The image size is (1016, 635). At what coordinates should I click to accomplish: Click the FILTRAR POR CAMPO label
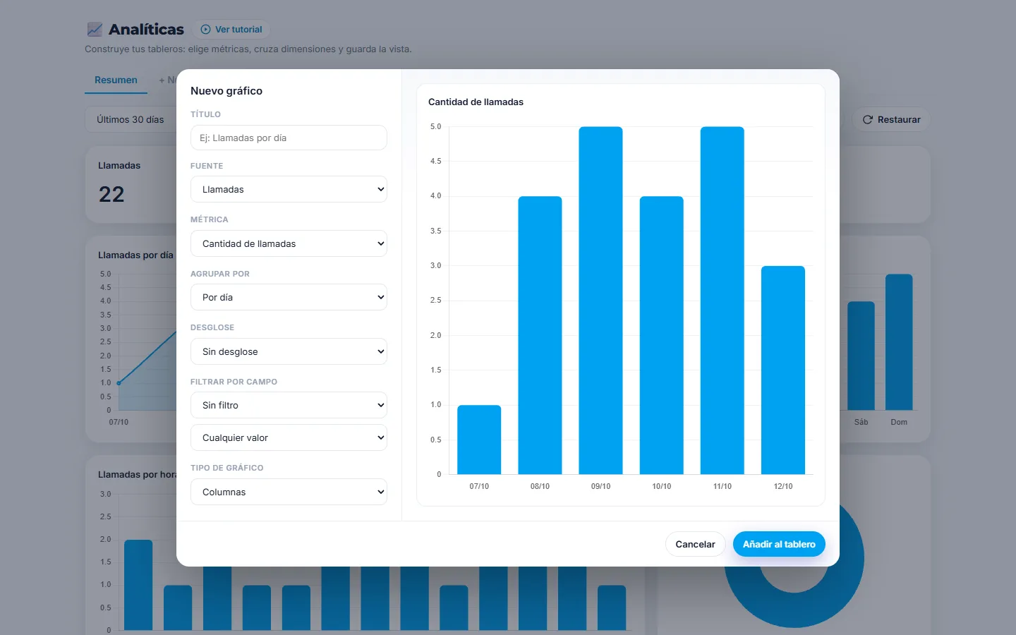coord(234,382)
